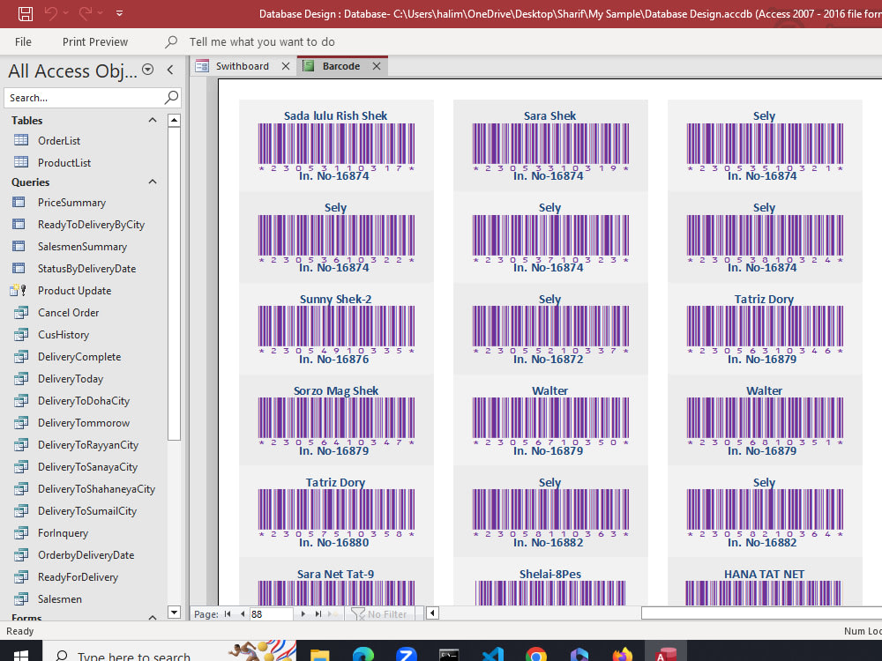
Task: Select the DeliveryToDohaCity query icon
Action: tap(21, 400)
